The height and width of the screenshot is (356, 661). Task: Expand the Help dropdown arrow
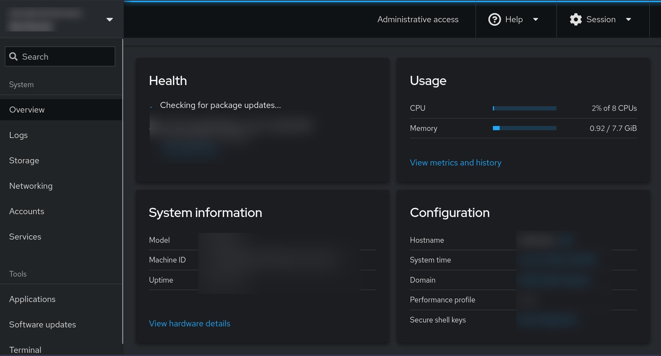(536, 19)
